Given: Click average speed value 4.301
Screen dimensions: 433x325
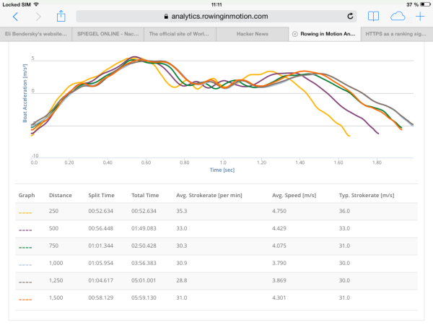Looking at the screenshot, I should (x=279, y=298).
